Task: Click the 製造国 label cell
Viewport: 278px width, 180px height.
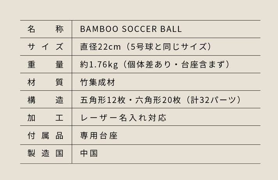Action: pos(45,153)
